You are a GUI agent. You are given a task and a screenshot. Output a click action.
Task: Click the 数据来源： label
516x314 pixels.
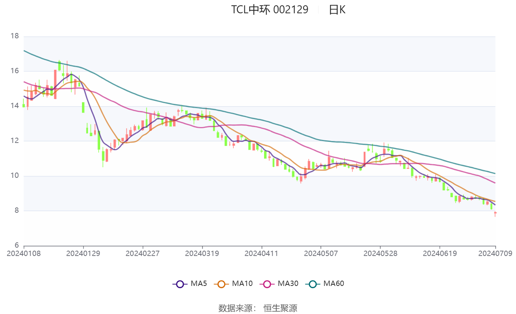point(237,308)
